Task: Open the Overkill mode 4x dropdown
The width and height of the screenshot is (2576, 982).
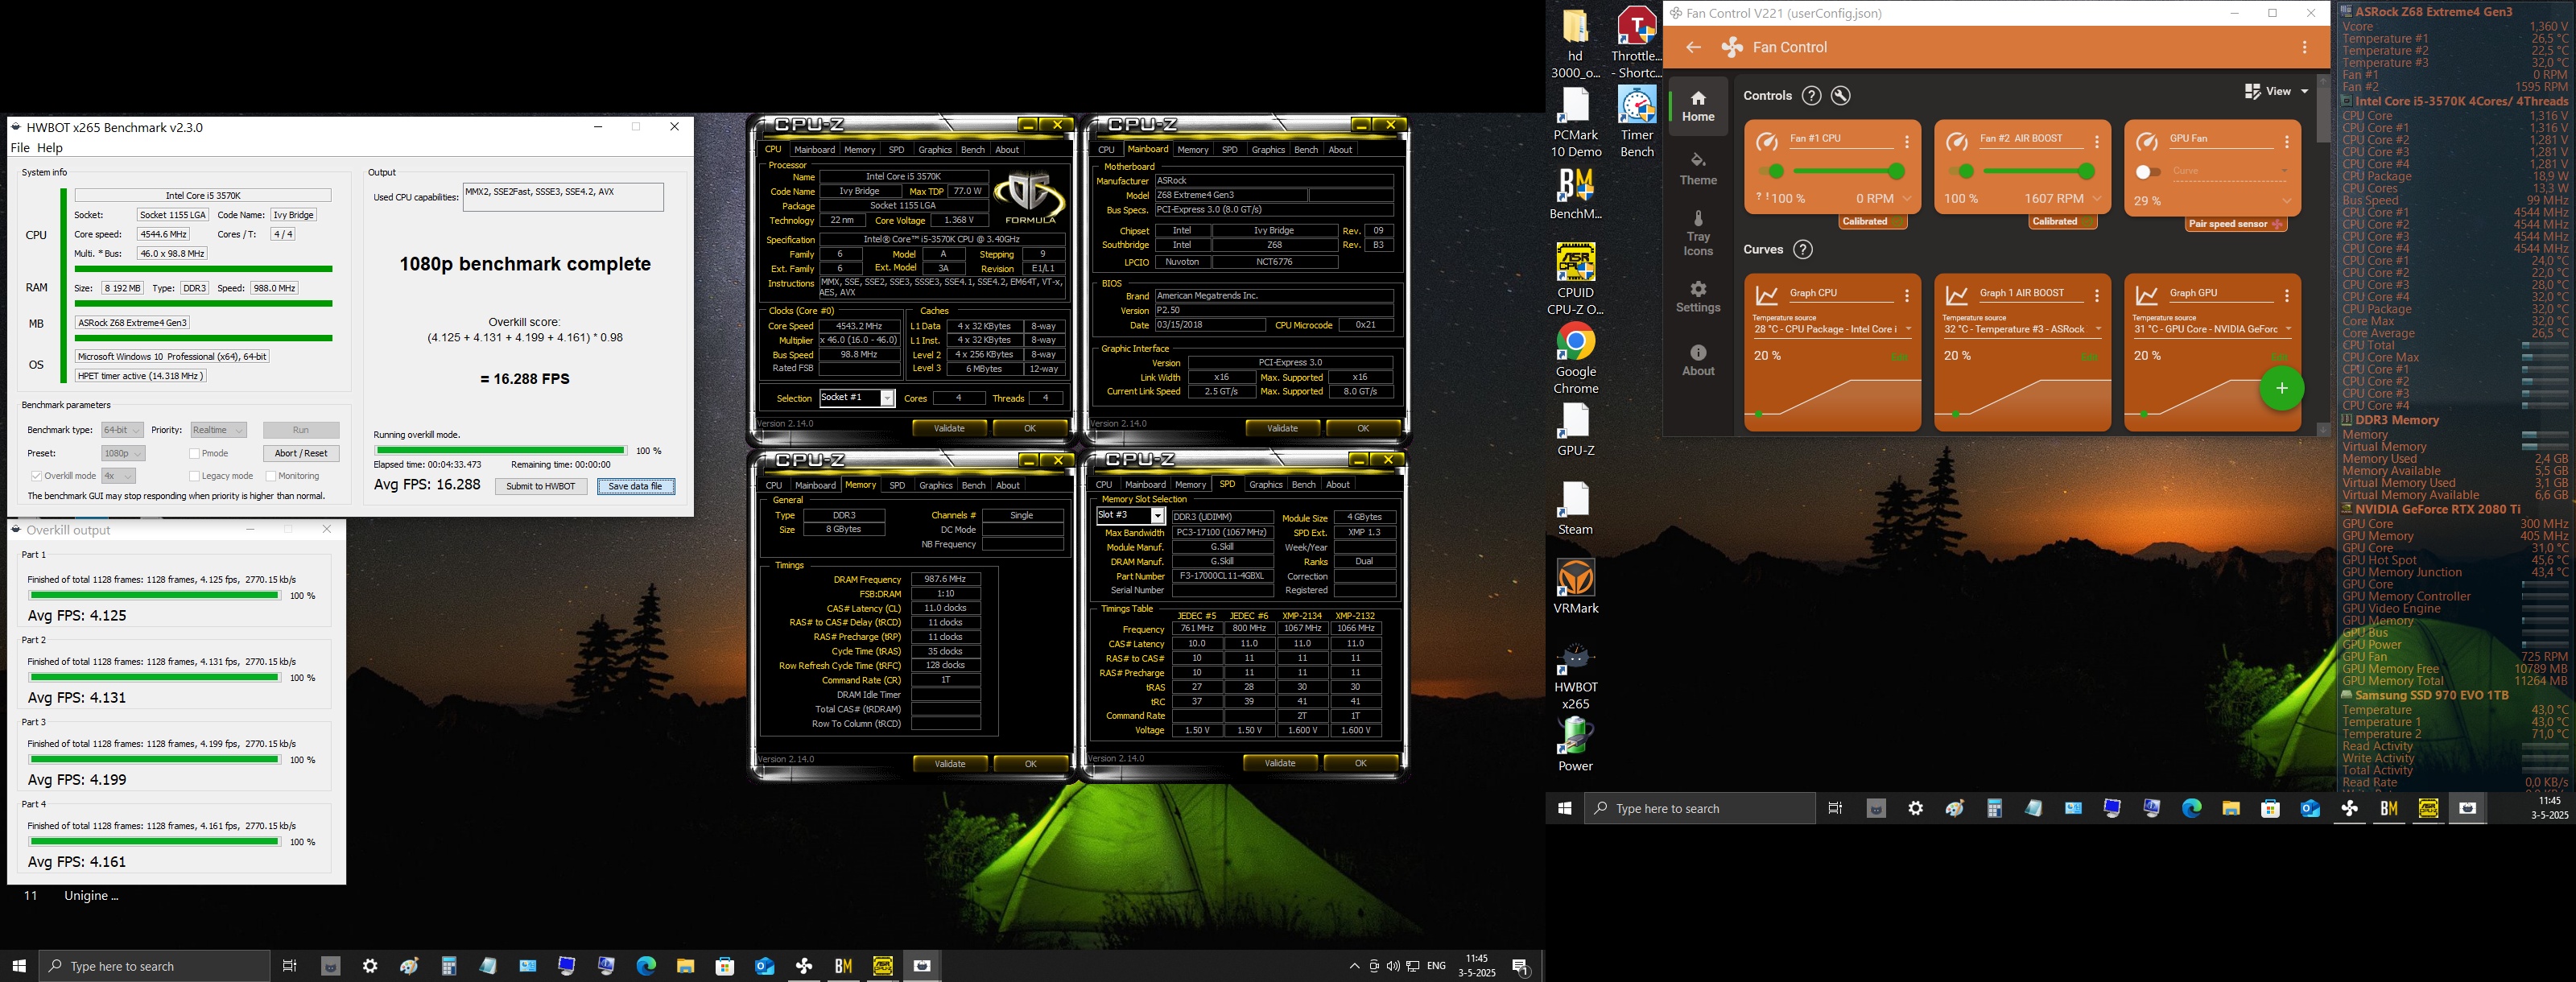Action: point(118,476)
